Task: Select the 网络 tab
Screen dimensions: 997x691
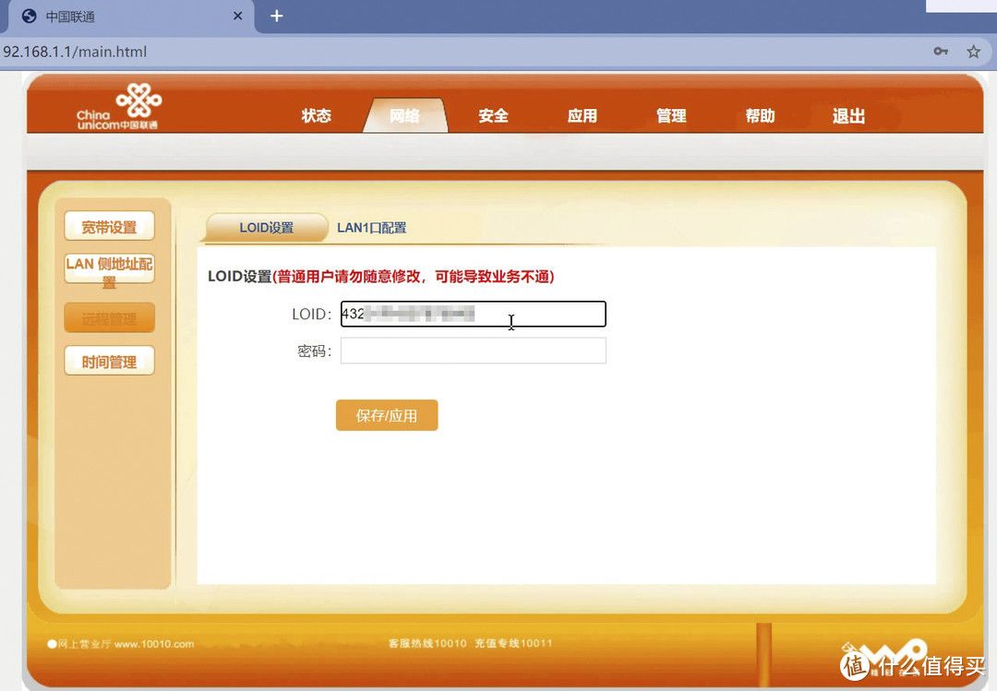Action: pyautogui.click(x=404, y=115)
